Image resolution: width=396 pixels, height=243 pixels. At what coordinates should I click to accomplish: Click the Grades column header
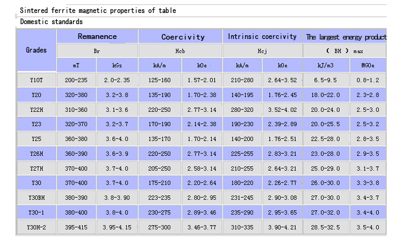[x=37, y=51]
